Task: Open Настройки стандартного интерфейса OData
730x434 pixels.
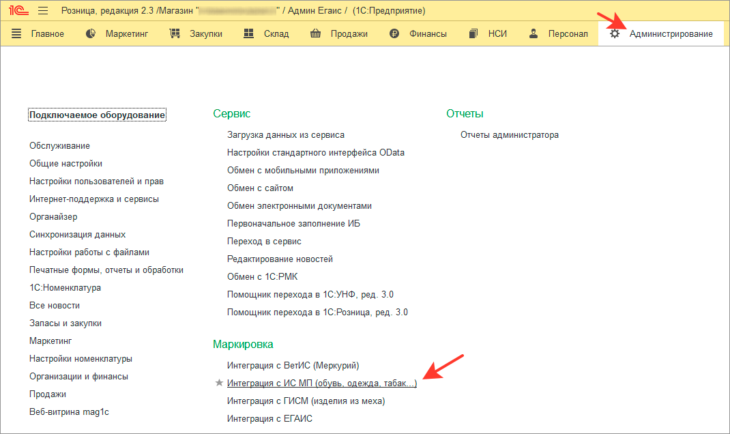Action: (x=316, y=152)
